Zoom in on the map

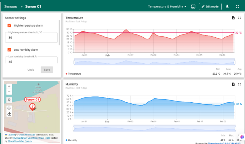pyautogui.click(x=9, y=86)
